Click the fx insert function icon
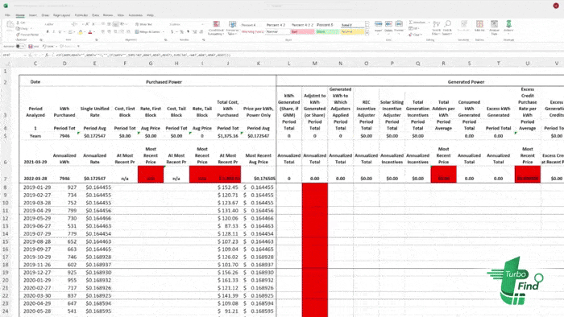Image resolution: width=564 pixels, height=317 pixels. coord(47,56)
